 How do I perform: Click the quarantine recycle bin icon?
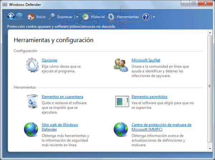click(x=32, y=101)
